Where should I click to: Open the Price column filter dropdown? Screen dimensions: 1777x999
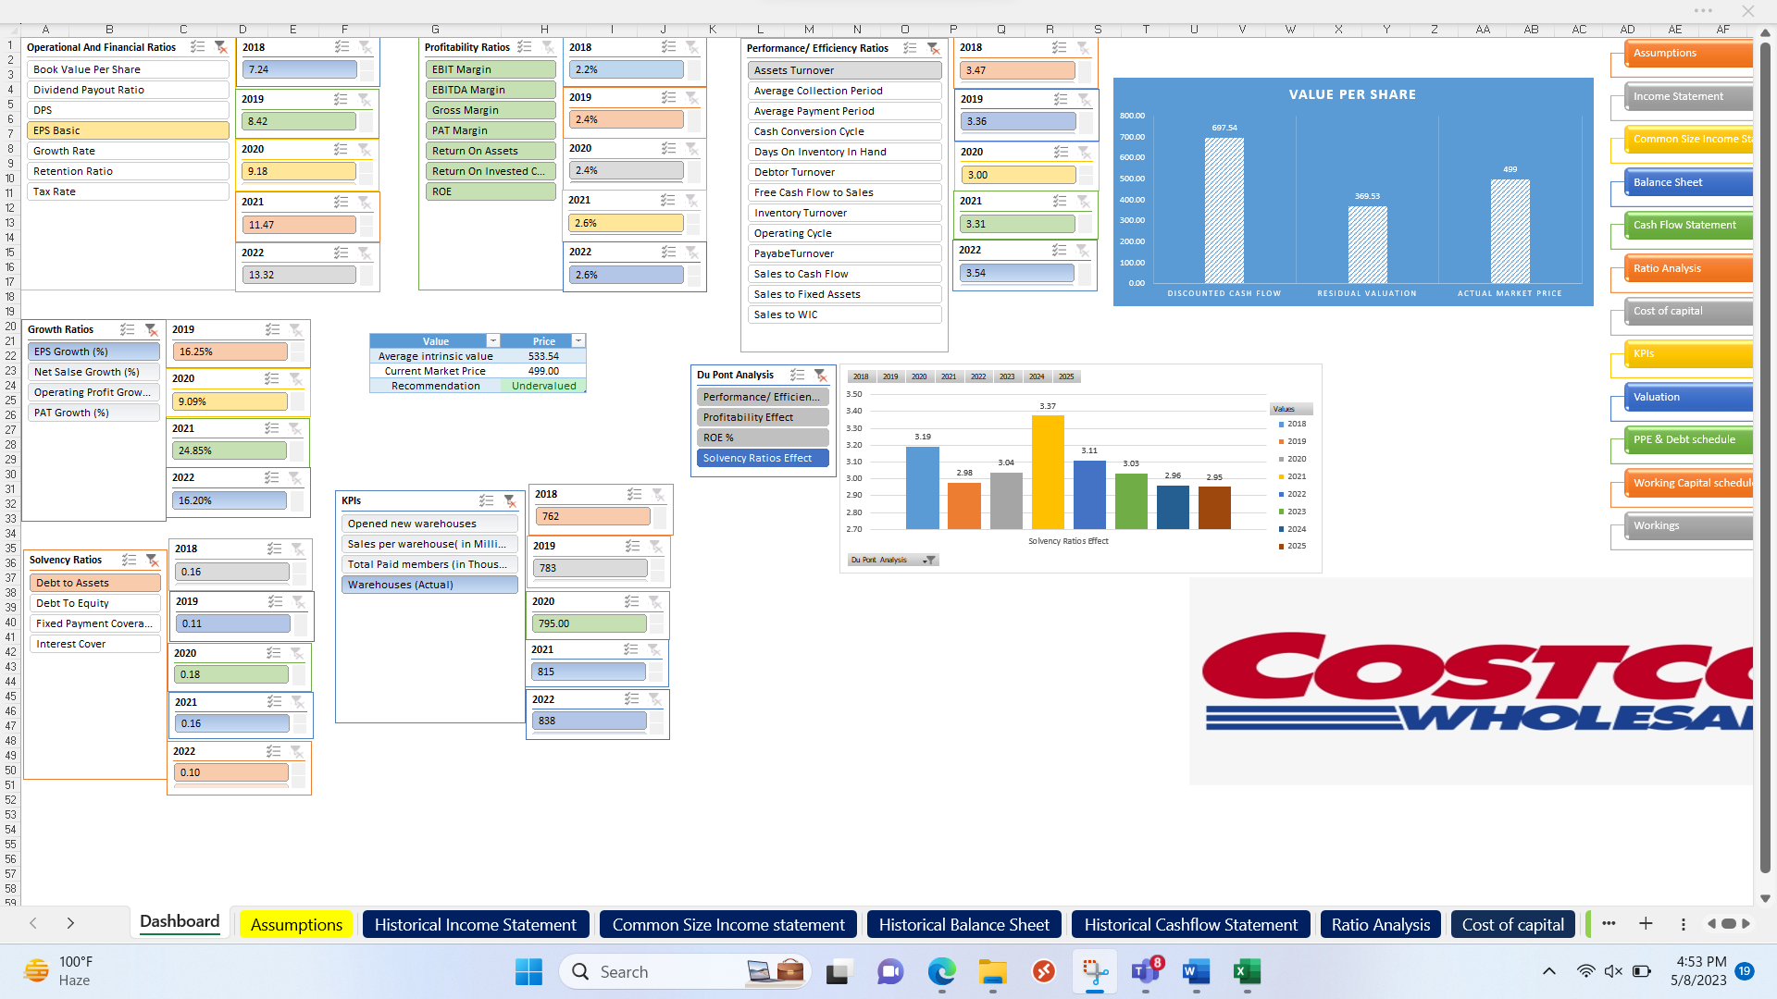579,340
